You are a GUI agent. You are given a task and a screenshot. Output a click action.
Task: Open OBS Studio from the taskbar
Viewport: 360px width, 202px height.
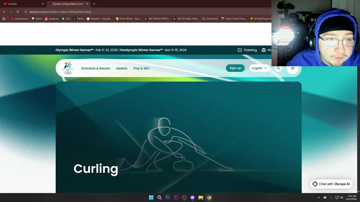tap(184, 198)
